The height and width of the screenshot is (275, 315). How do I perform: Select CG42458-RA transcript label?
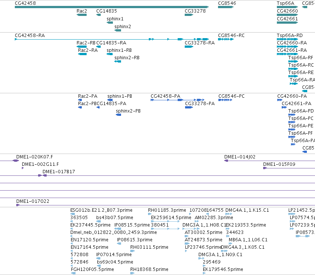click(x=30, y=36)
